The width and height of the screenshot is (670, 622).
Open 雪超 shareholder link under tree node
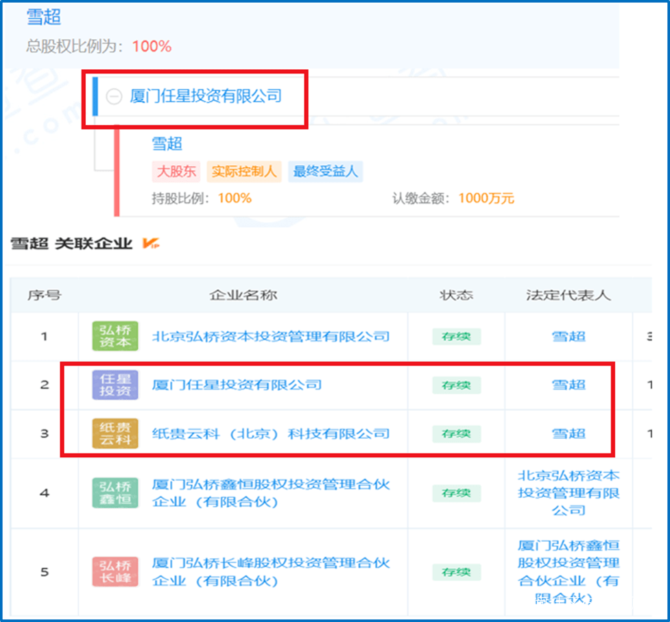coord(167,143)
